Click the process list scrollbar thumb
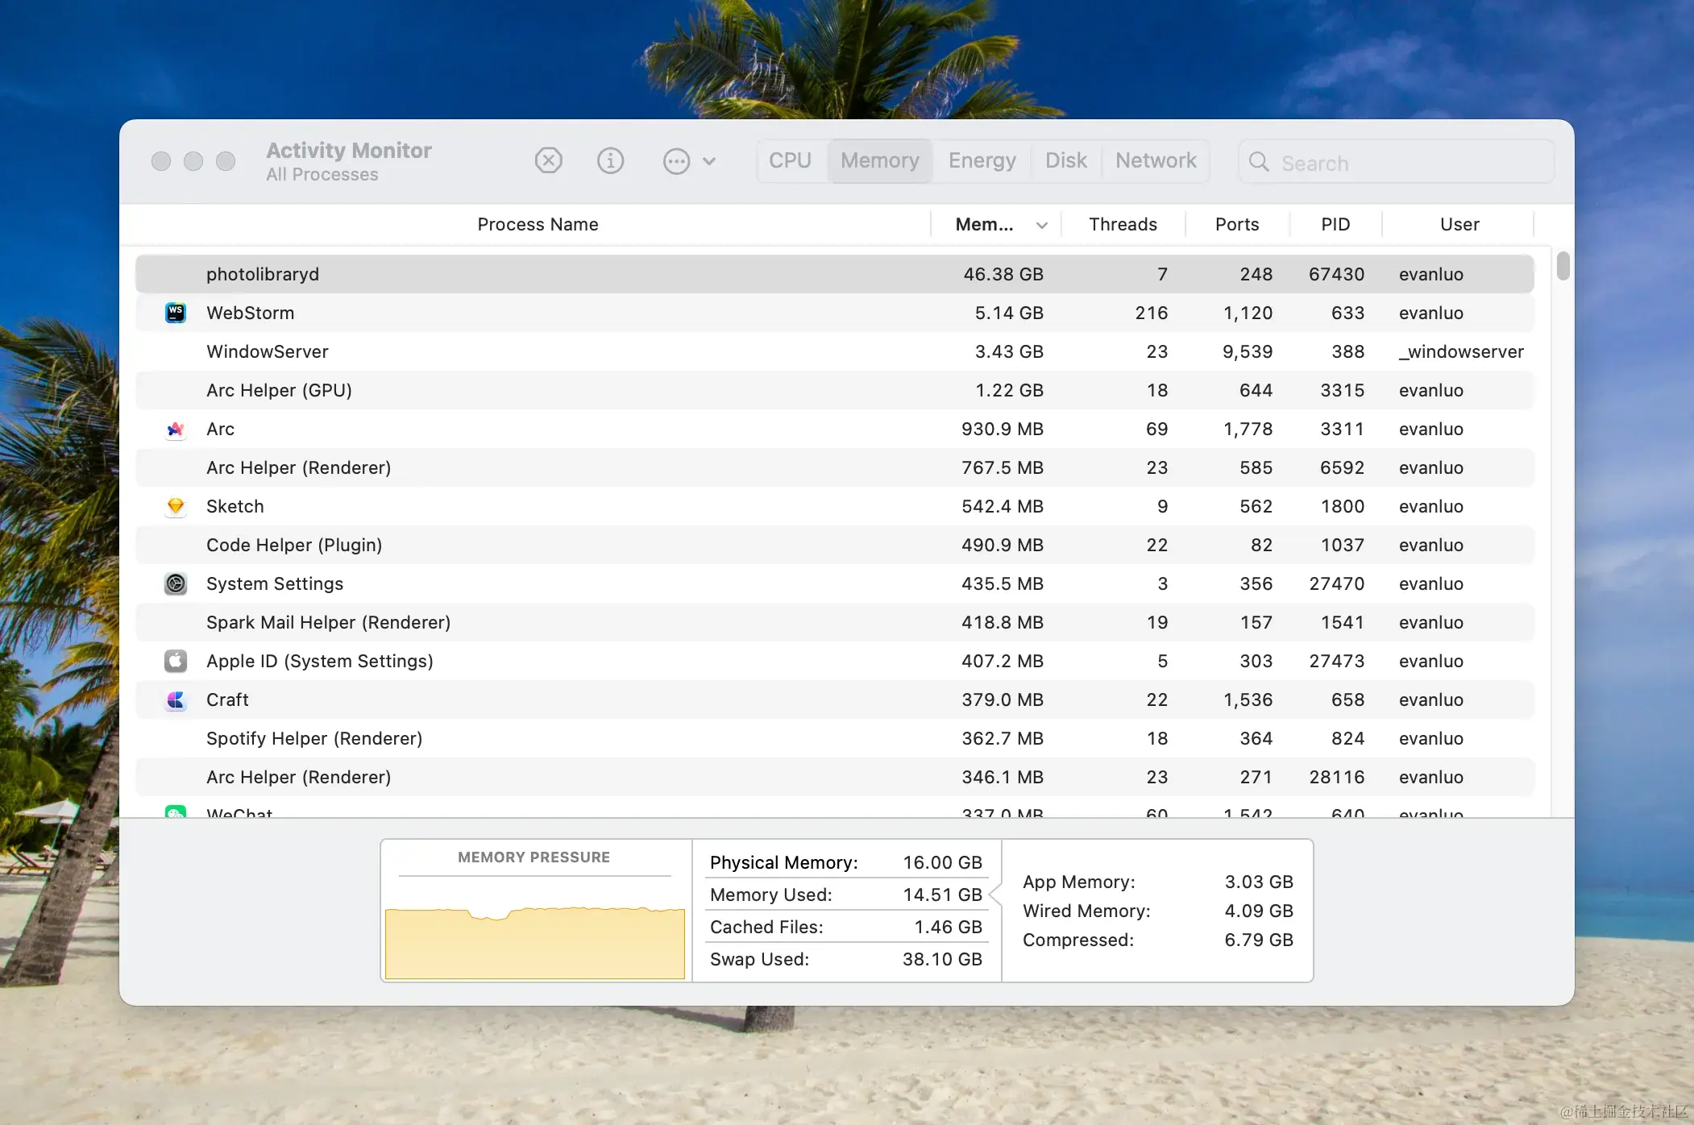 (x=1563, y=266)
